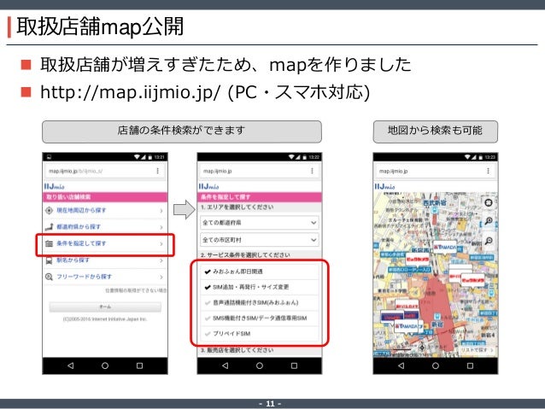Click the 2. サービス条件を選択してください heading
The image size is (545, 409).
pyautogui.click(x=245, y=254)
